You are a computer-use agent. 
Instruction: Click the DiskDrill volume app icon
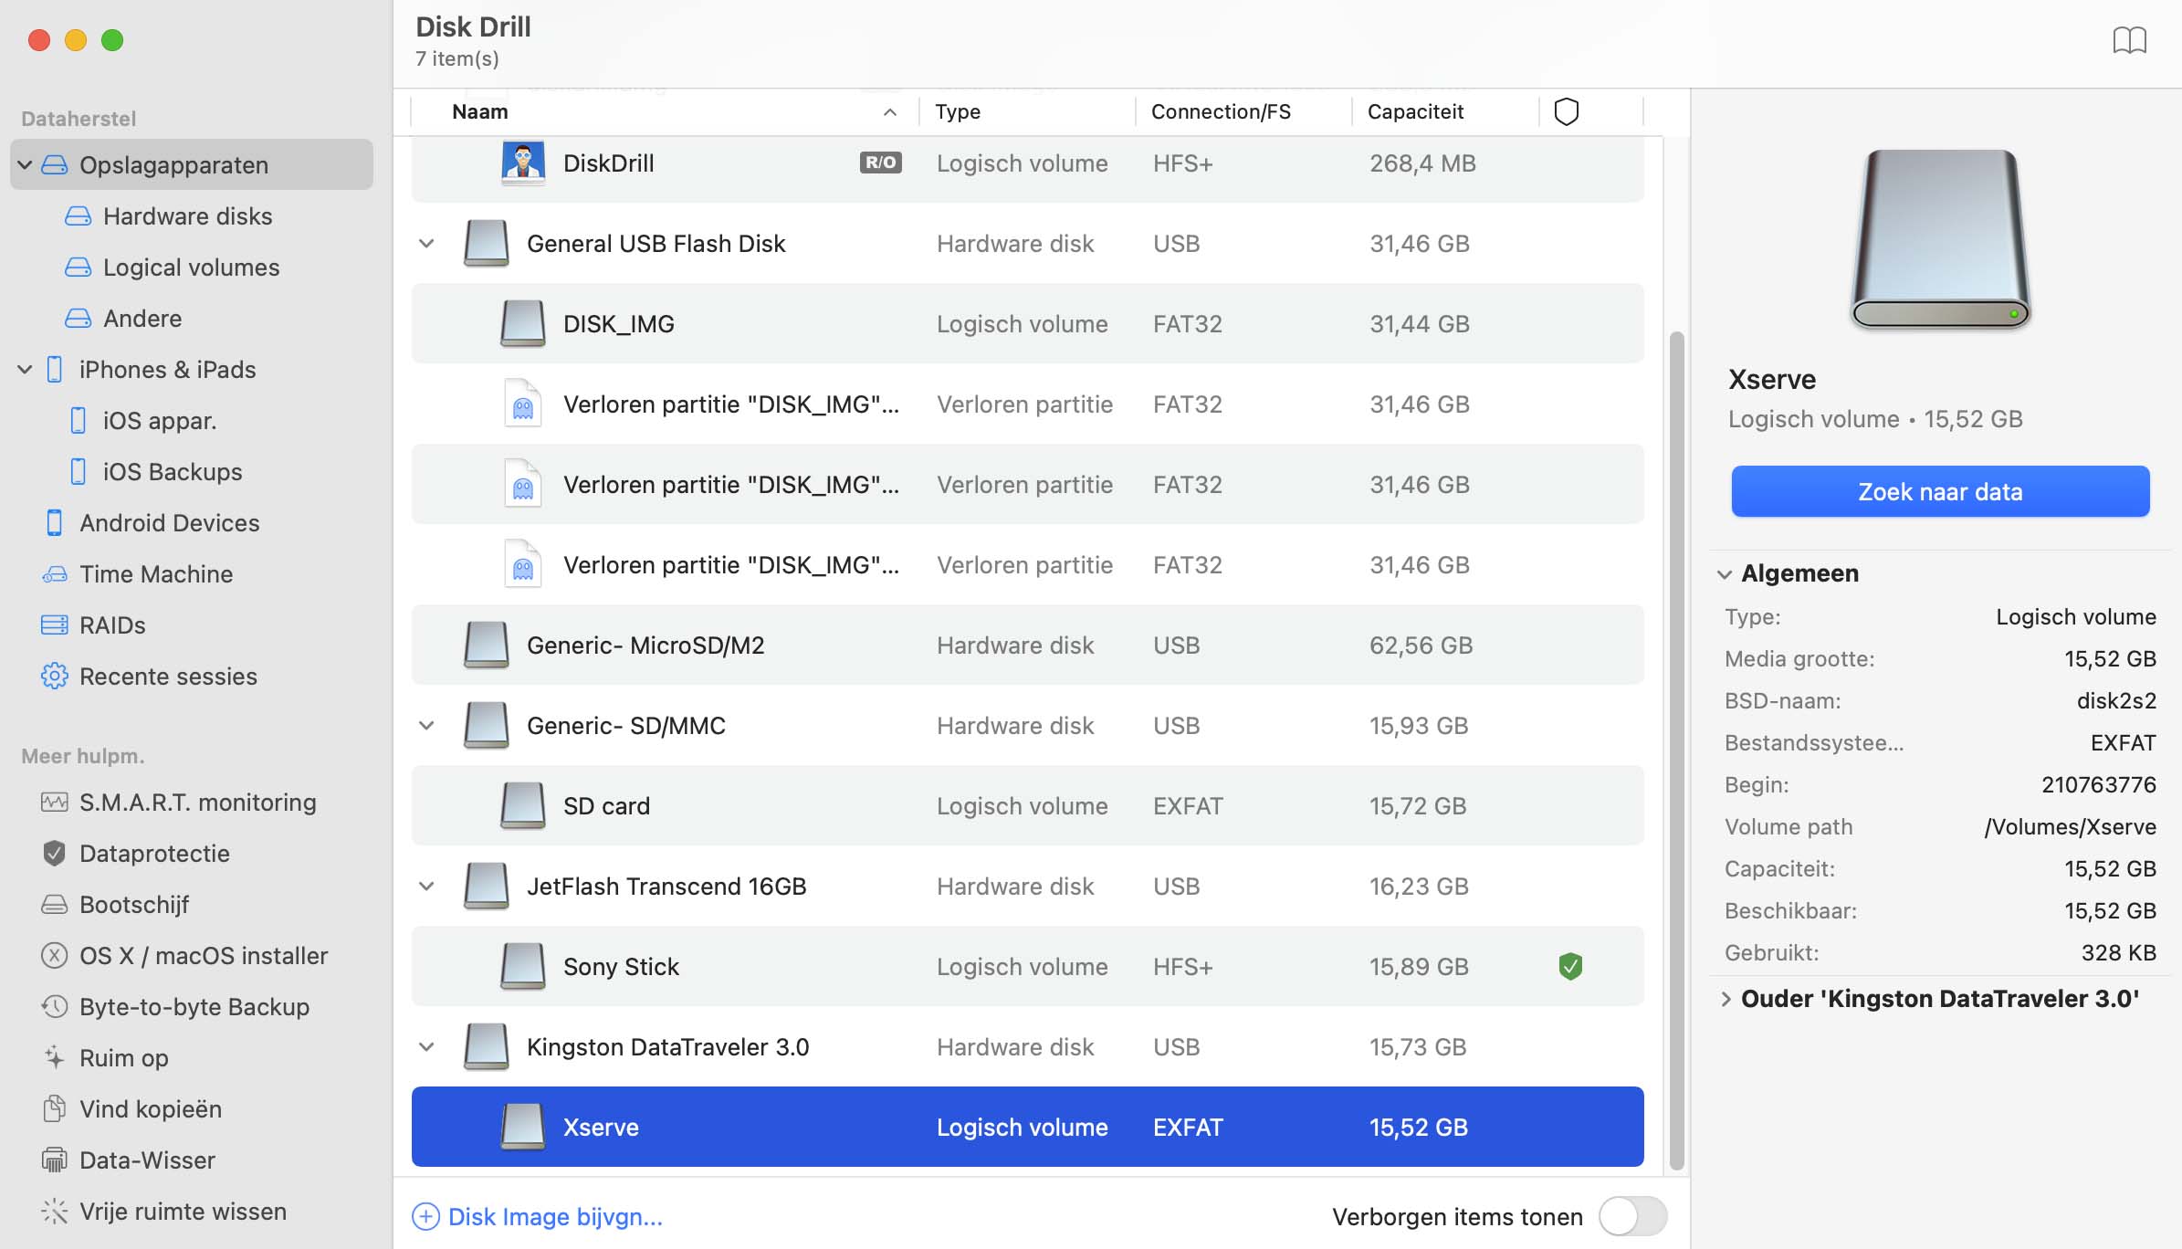523,163
